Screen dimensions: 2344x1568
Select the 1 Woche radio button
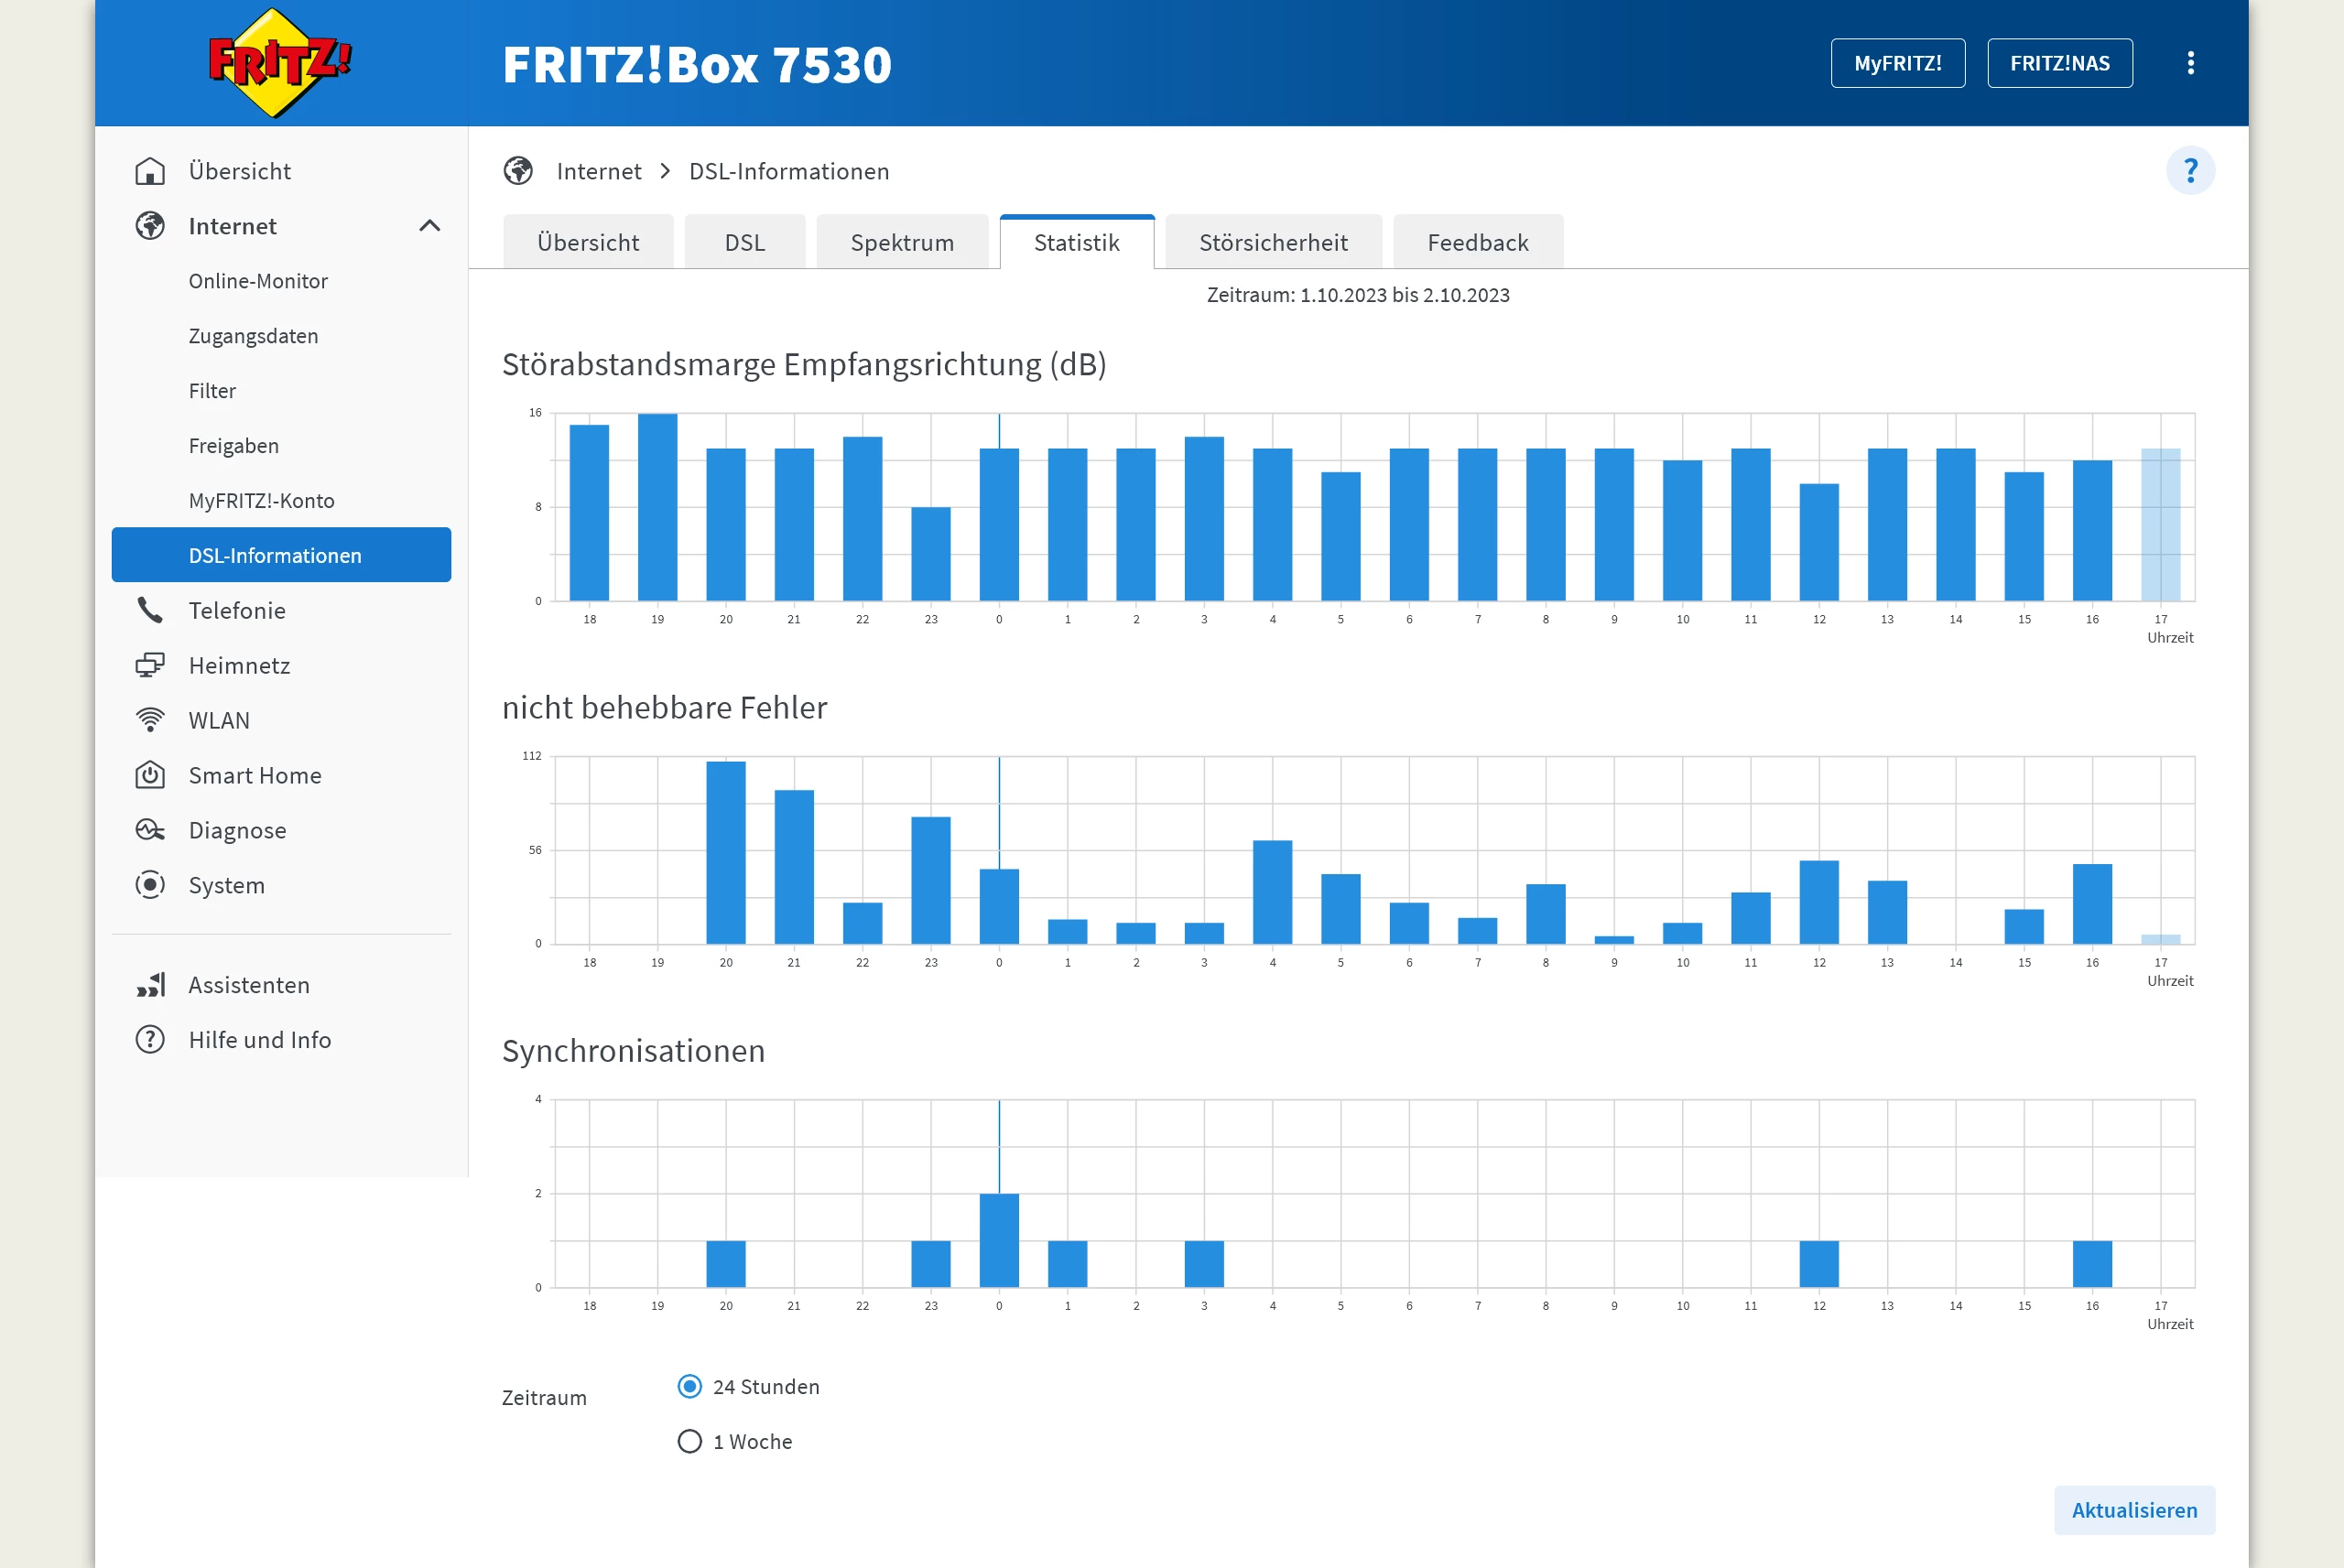(x=690, y=1442)
